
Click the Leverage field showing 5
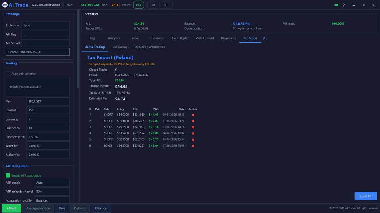pyautogui.click(x=48, y=119)
